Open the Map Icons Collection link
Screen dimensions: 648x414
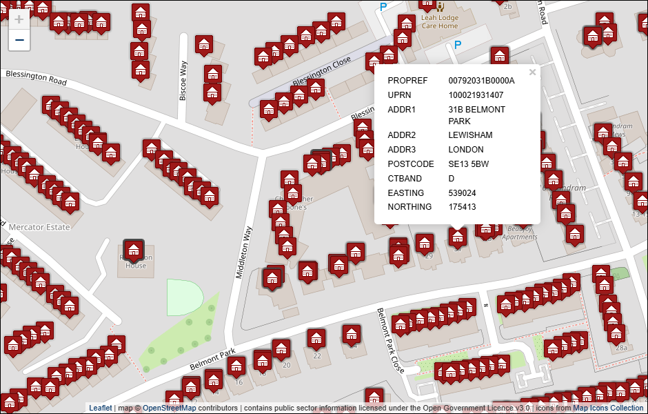click(608, 408)
